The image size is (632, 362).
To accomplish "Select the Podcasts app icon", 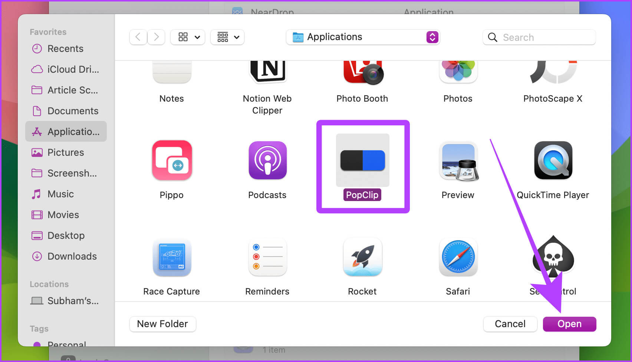I will (267, 160).
